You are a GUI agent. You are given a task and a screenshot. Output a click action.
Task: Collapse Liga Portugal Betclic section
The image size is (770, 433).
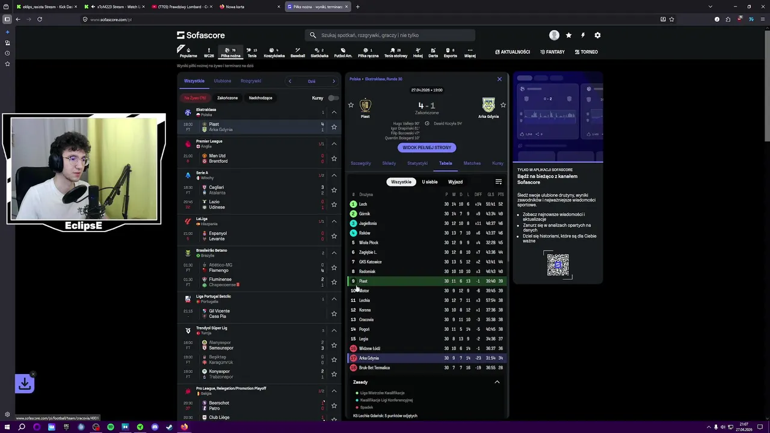pyautogui.click(x=334, y=299)
